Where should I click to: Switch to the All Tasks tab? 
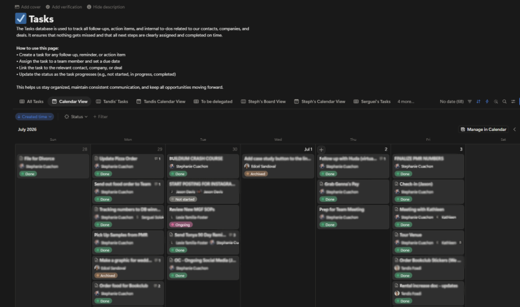coord(31,102)
